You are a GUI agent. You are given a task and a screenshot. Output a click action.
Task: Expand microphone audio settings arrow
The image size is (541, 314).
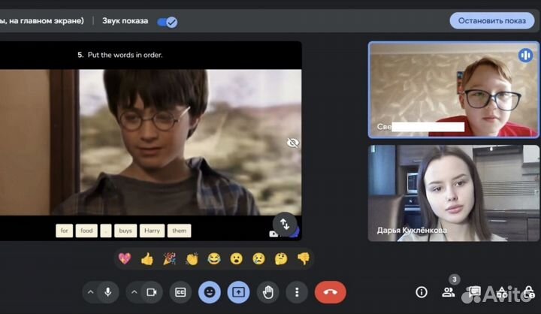90,291
